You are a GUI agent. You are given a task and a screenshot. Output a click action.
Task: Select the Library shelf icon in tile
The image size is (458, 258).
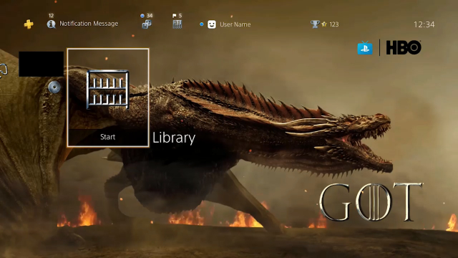point(108,90)
